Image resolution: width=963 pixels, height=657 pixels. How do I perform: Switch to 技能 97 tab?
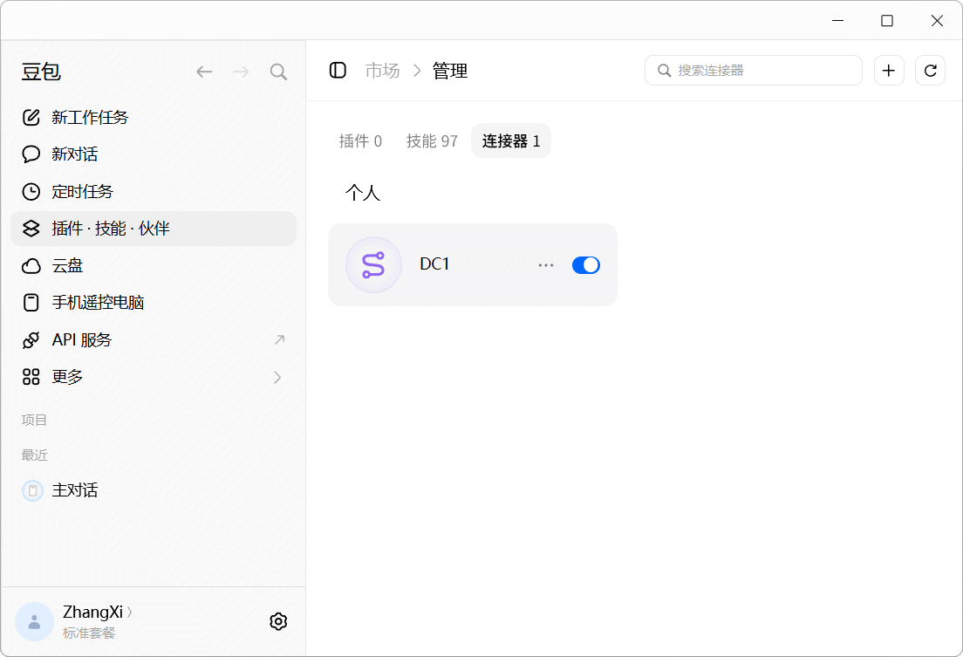(x=432, y=140)
